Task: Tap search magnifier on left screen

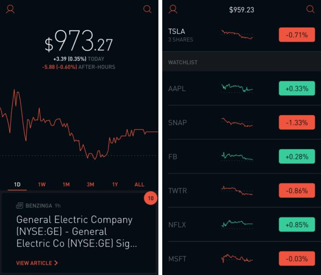Action: click(147, 9)
